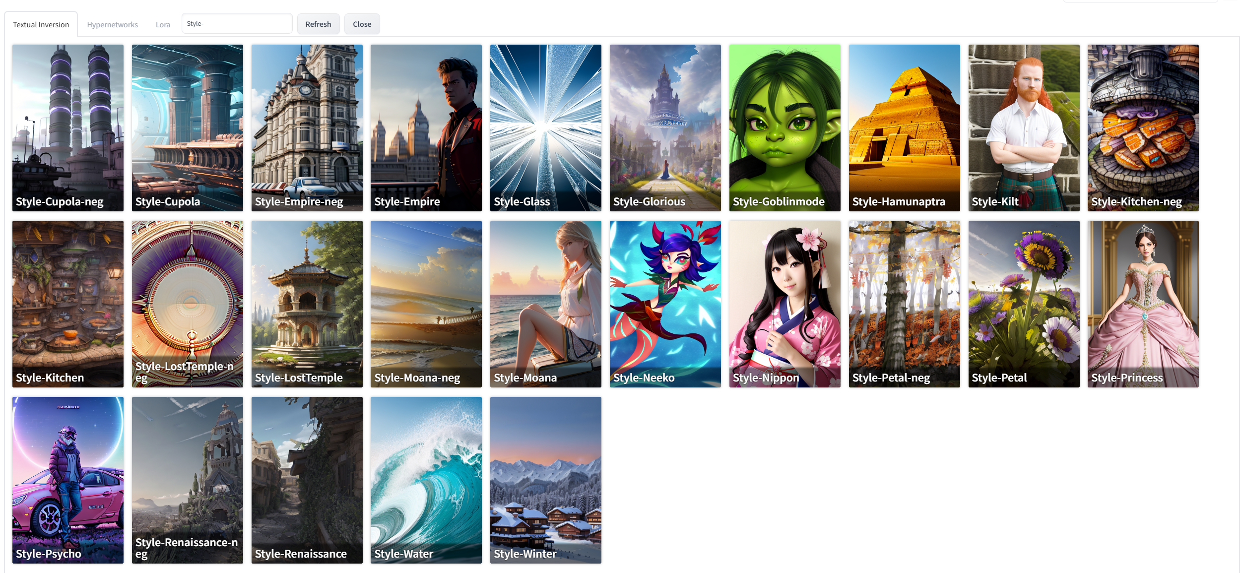Select the Style-Glass card

click(546, 128)
